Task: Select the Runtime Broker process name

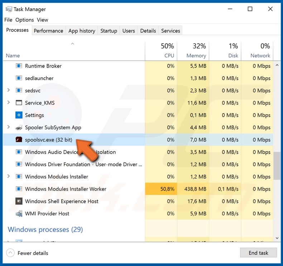Action: tap(43, 66)
